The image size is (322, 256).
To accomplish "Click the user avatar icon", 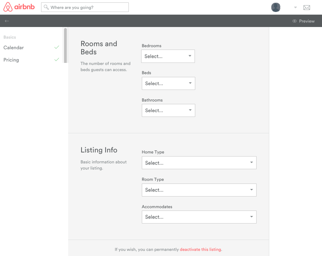I will (276, 7).
